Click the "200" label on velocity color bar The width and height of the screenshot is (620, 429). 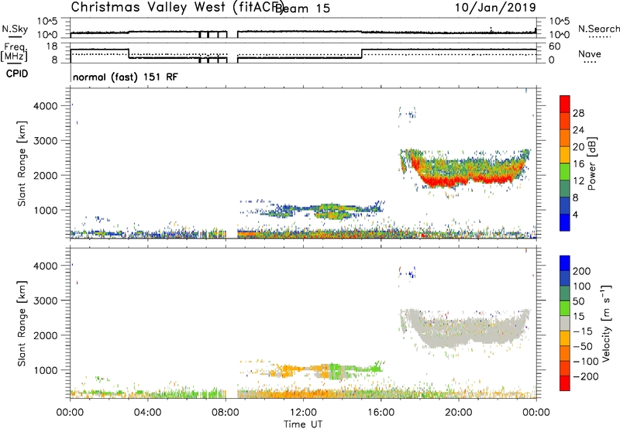582,271
